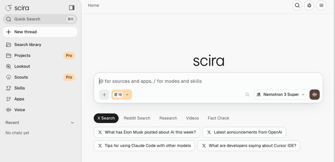This screenshot has height=162, width=335.
Task: Click X logo on OpenAI announcements suggestion
Action: 209,132
